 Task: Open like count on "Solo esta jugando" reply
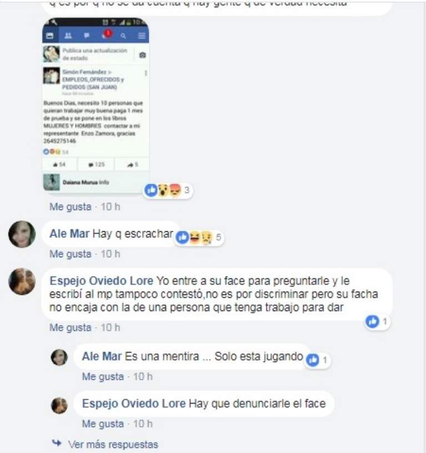pos(318,360)
